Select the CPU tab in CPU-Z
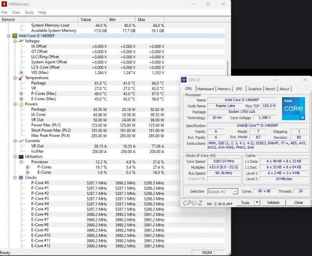The height and width of the screenshot is (256, 312). (189, 89)
